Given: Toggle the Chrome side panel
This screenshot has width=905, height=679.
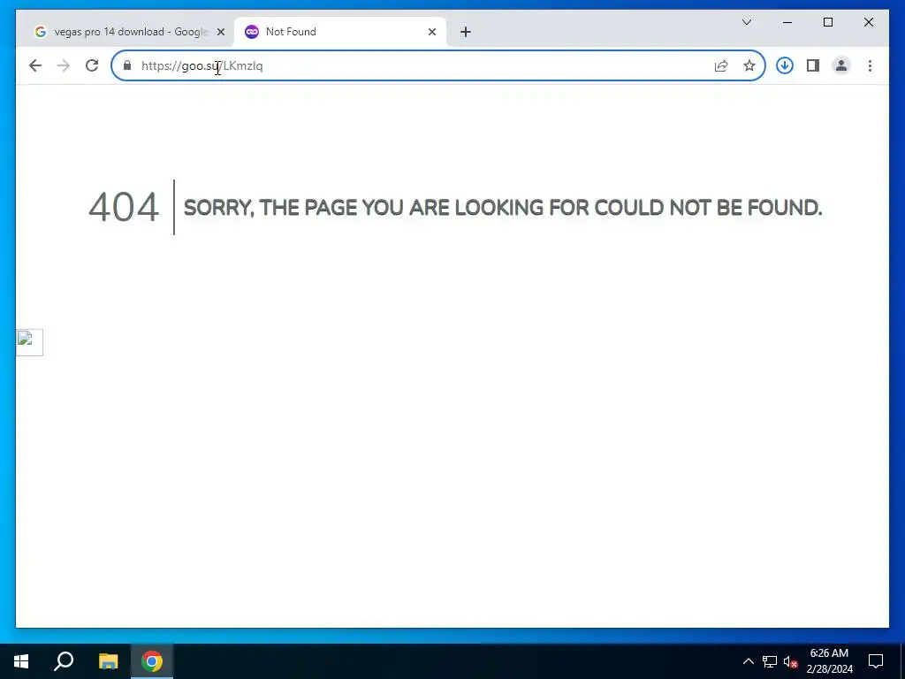Looking at the screenshot, I should tap(813, 65).
